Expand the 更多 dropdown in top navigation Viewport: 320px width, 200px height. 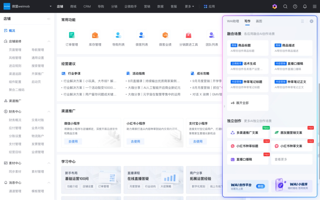tap(189, 7)
